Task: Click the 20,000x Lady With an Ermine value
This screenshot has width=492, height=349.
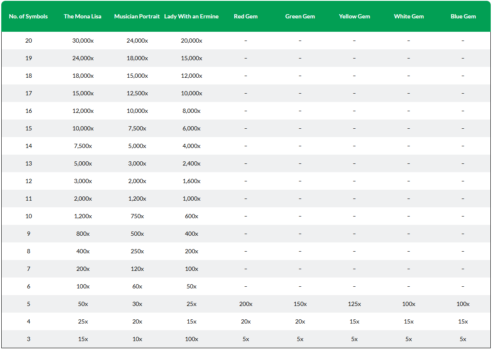Action: 192,41
